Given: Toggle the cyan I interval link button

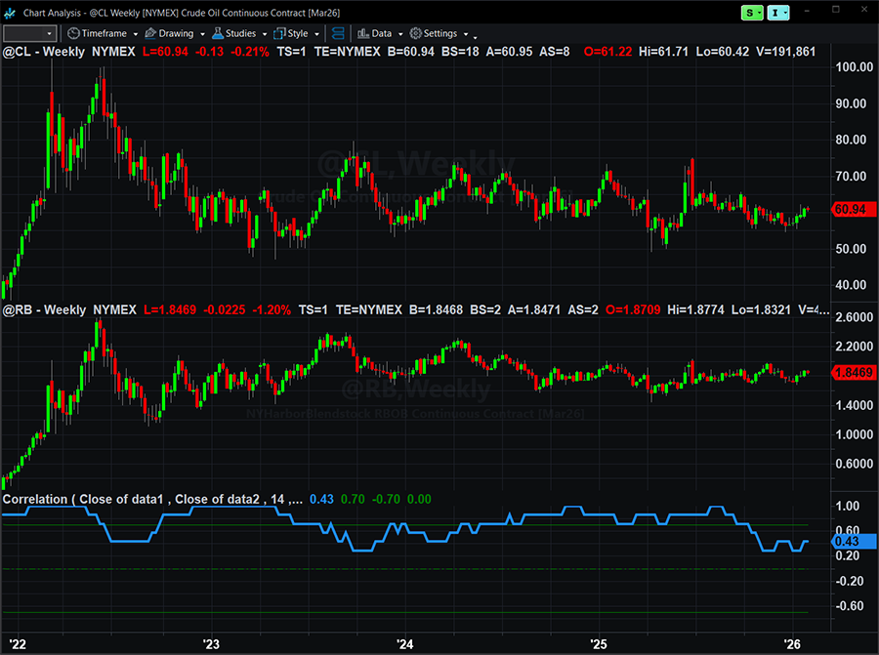Looking at the screenshot, I should 778,12.
